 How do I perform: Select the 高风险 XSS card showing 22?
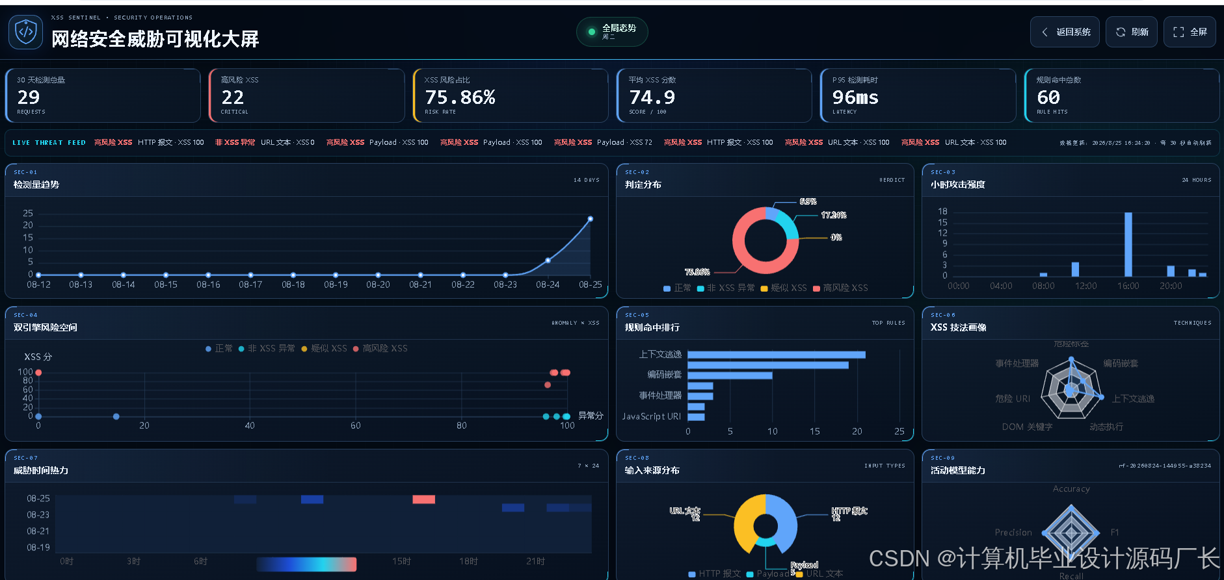[x=307, y=95]
